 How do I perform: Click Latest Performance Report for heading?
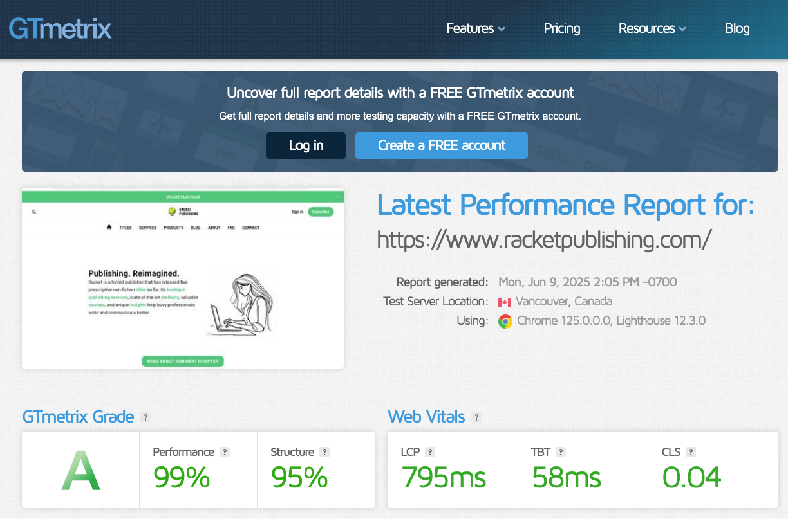pyautogui.click(x=565, y=205)
